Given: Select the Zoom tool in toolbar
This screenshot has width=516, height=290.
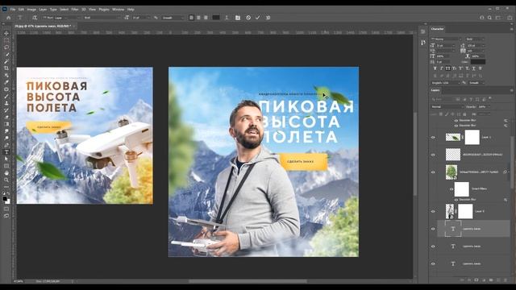Looking at the screenshot, I should pyautogui.click(x=6, y=180).
